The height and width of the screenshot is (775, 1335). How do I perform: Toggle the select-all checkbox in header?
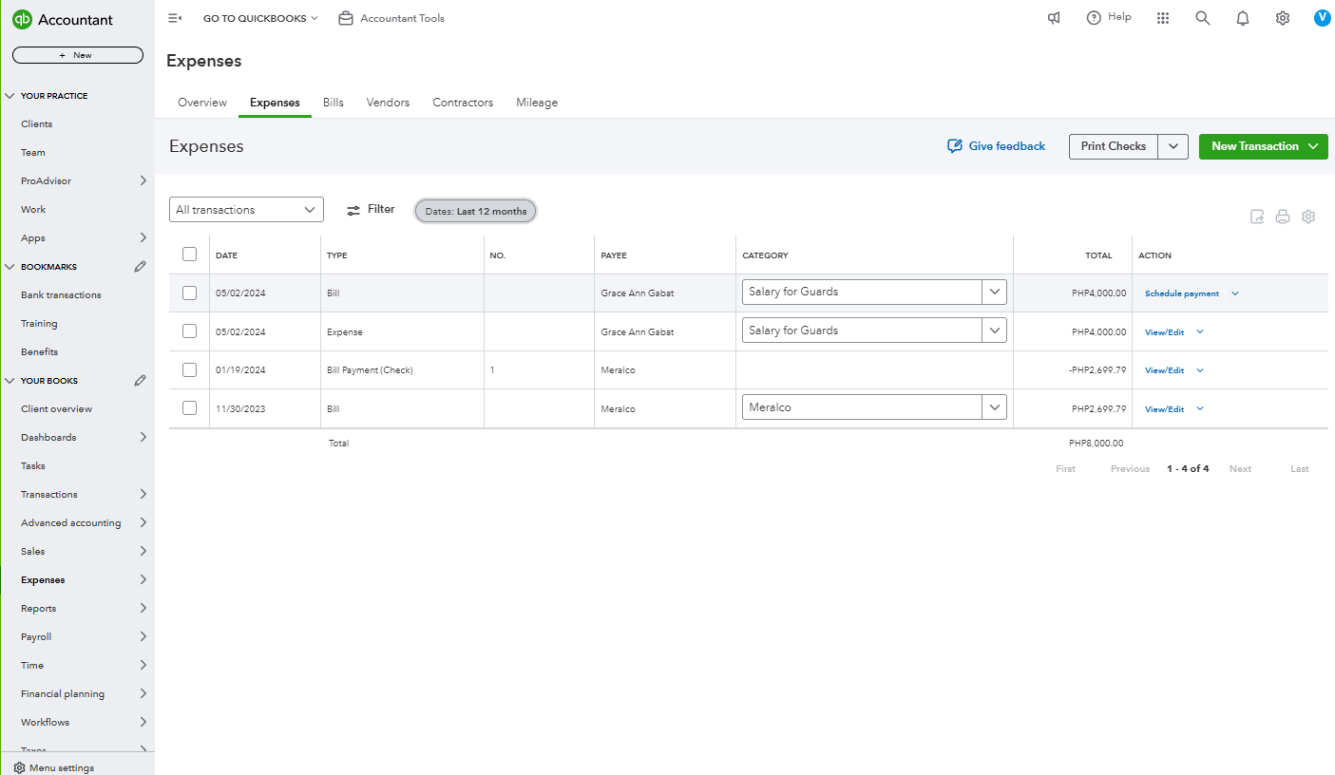(189, 255)
